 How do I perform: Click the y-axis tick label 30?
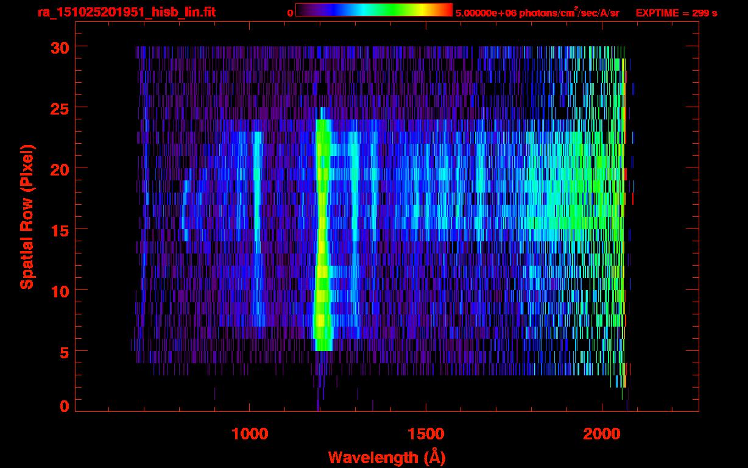59,47
